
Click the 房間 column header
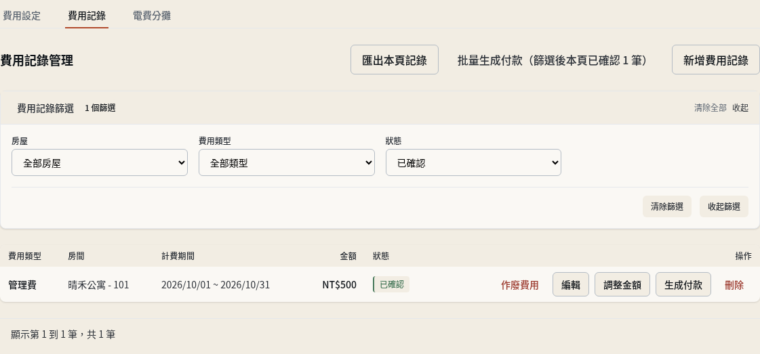coord(76,256)
